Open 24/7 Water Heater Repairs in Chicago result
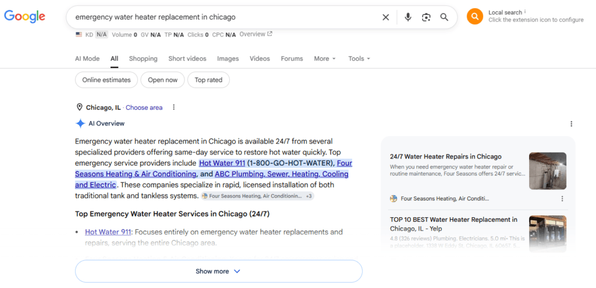This screenshot has height=288, width=596. 446,157
